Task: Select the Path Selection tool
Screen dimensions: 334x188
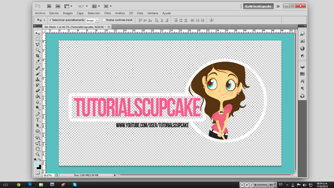Action: point(38,125)
